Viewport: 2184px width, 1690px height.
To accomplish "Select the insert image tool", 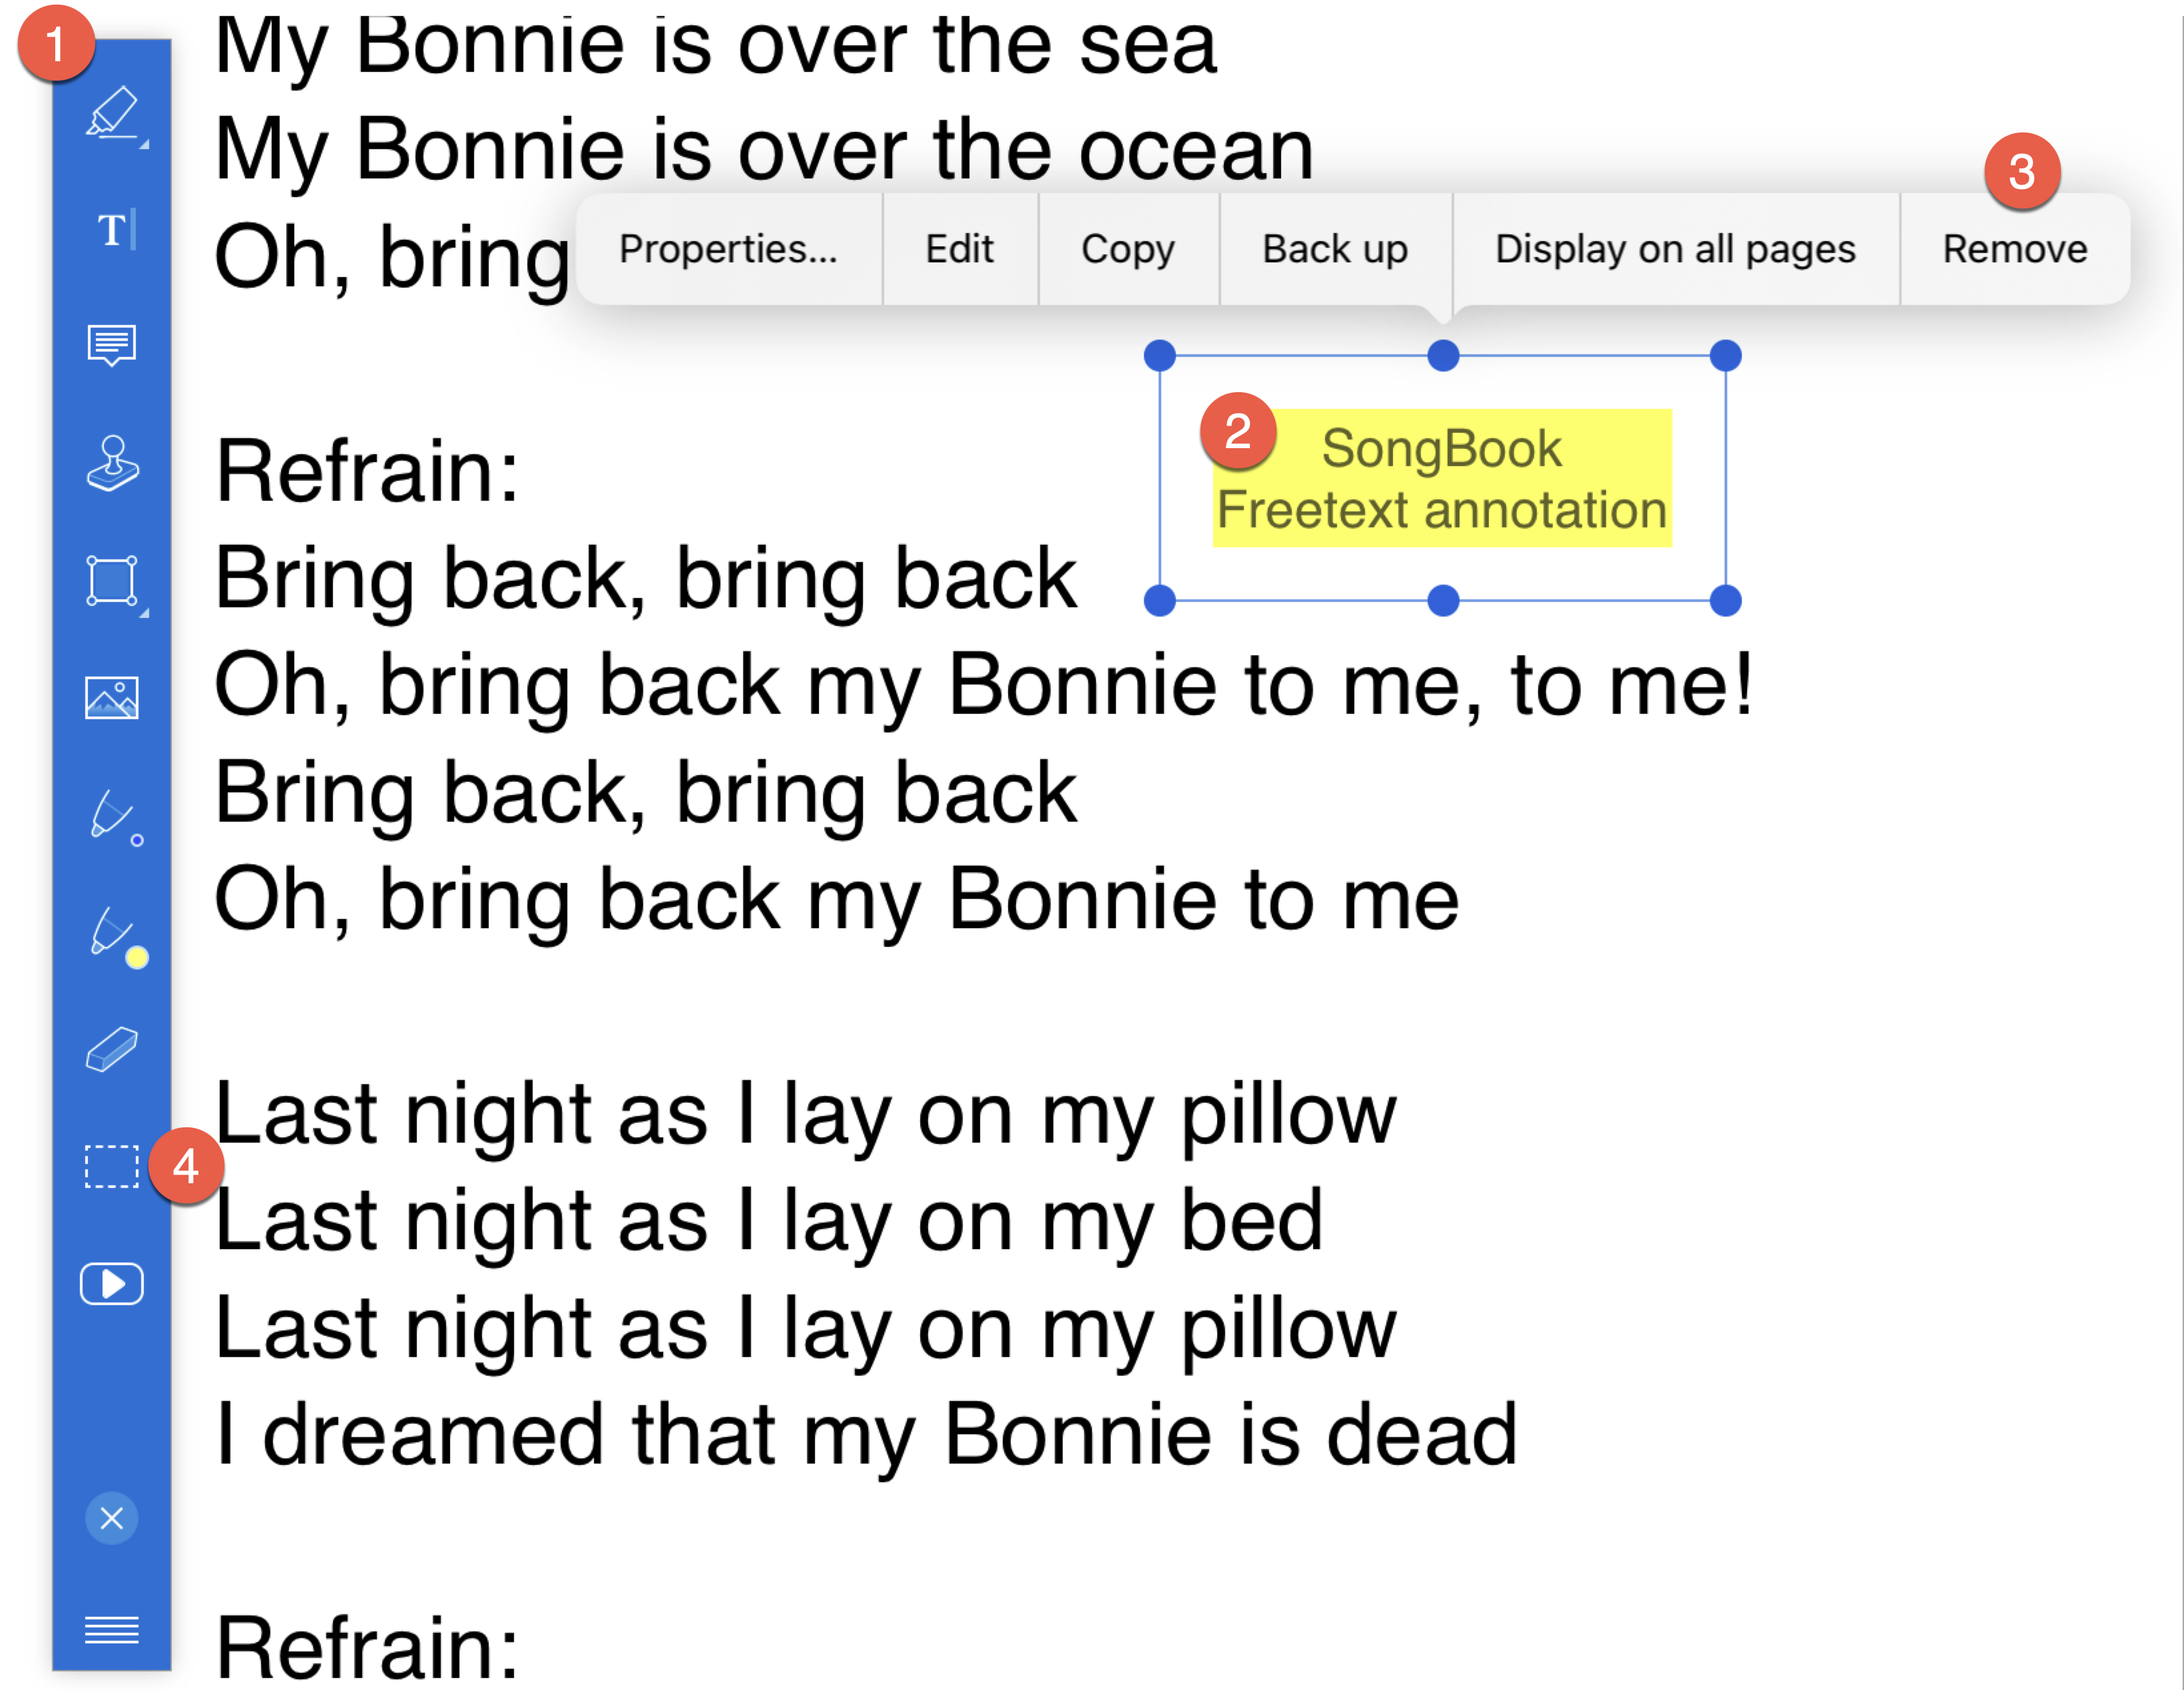I will [111, 698].
